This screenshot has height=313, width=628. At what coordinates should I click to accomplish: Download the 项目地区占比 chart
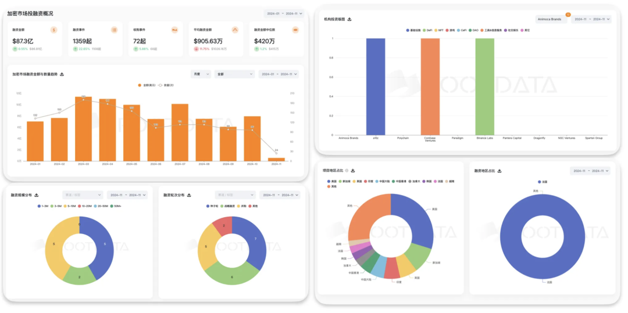353,170
